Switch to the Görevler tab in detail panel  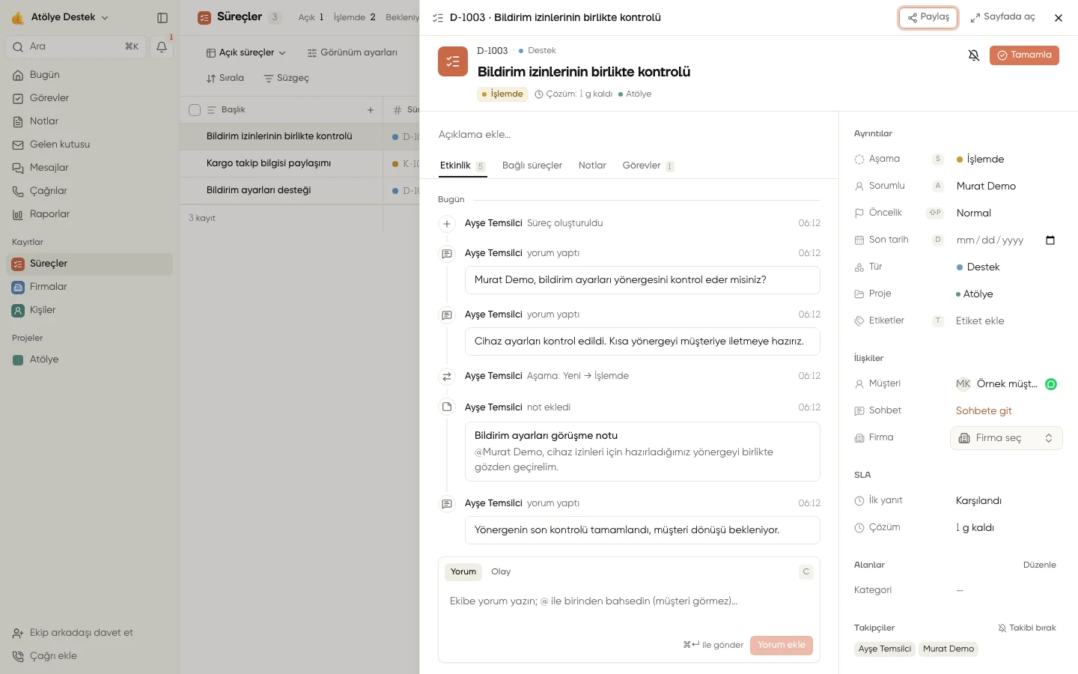pos(648,166)
